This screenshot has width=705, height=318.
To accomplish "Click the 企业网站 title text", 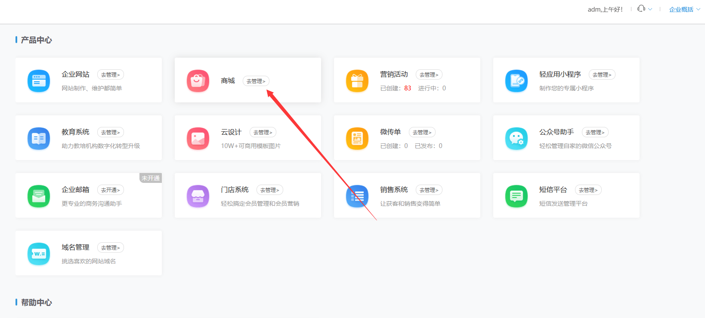I will 75,74.
